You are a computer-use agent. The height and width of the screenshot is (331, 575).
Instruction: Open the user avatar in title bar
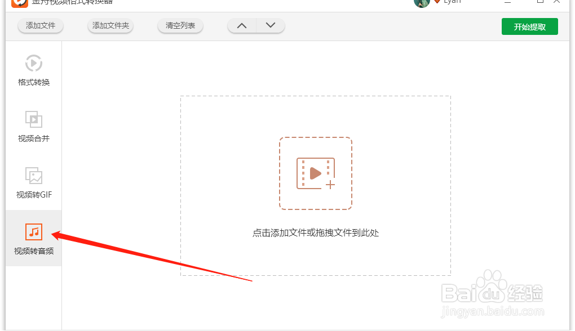(x=421, y=3)
